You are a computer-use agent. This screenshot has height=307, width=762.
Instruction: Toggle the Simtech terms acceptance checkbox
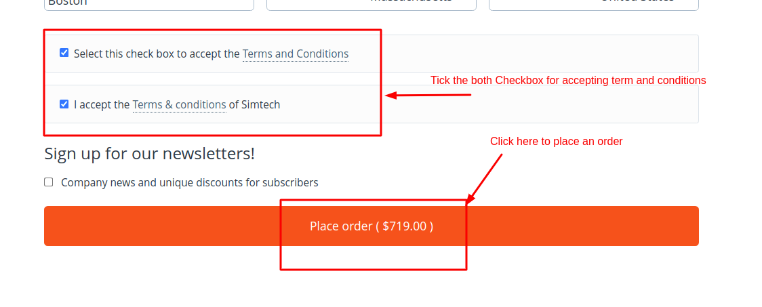[64, 104]
